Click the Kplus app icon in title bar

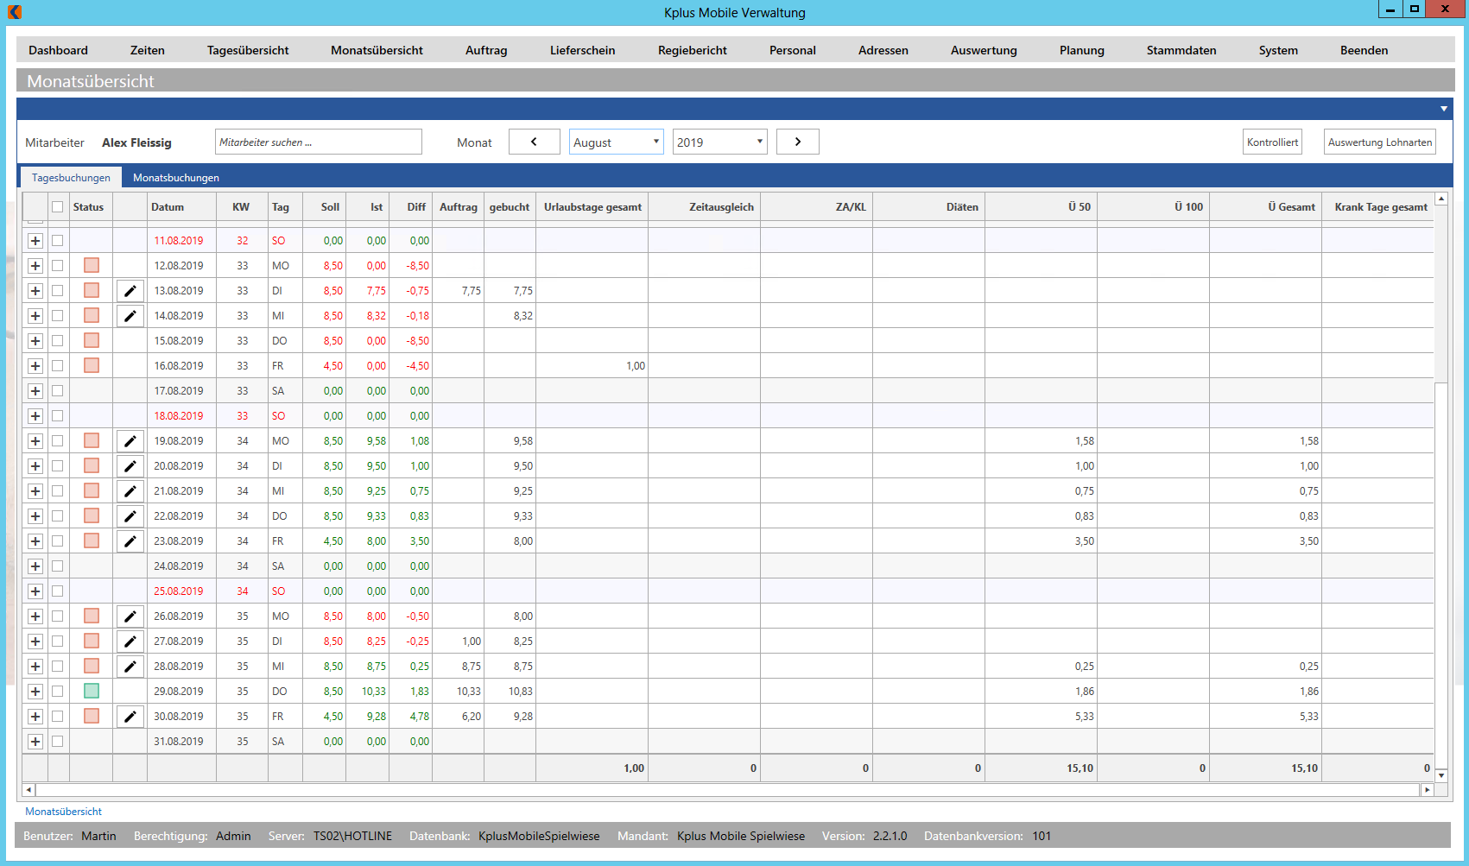pyautogui.click(x=15, y=11)
